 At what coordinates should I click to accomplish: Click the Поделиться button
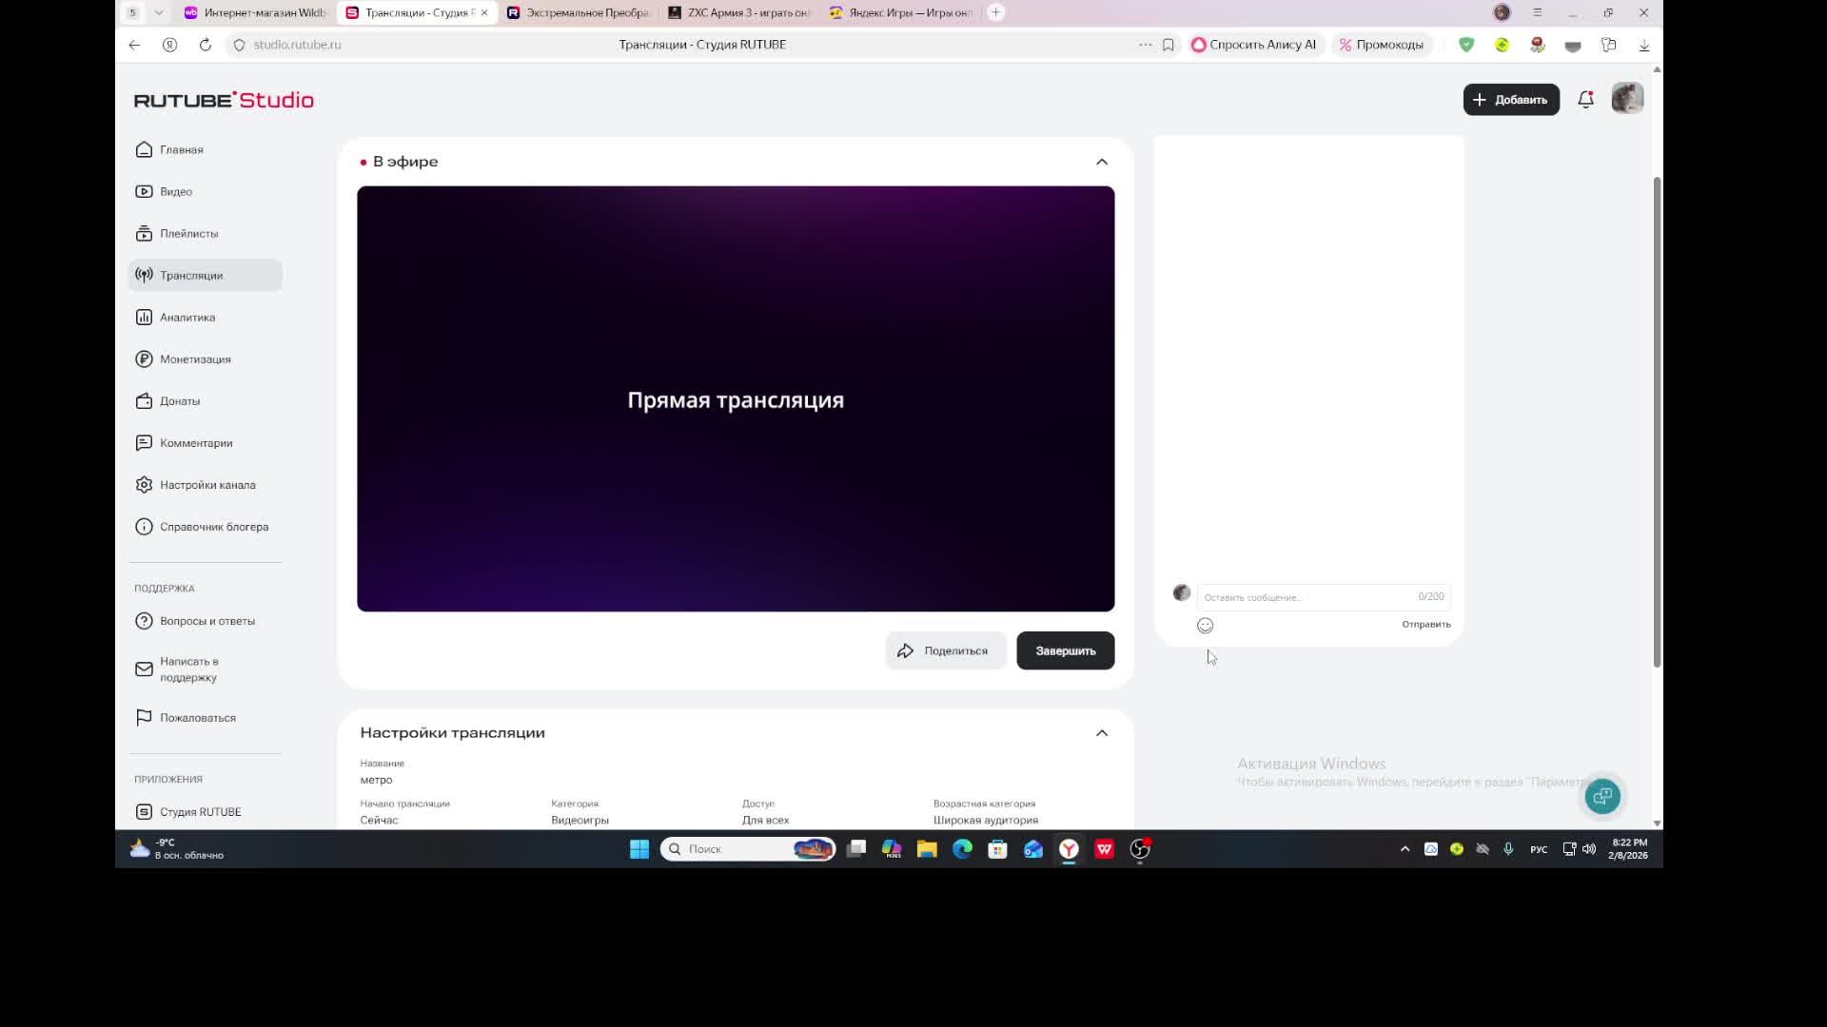pos(945,651)
